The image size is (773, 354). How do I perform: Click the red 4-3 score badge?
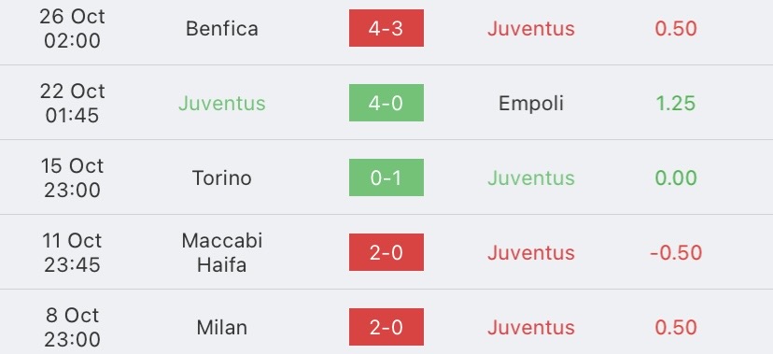[386, 28]
